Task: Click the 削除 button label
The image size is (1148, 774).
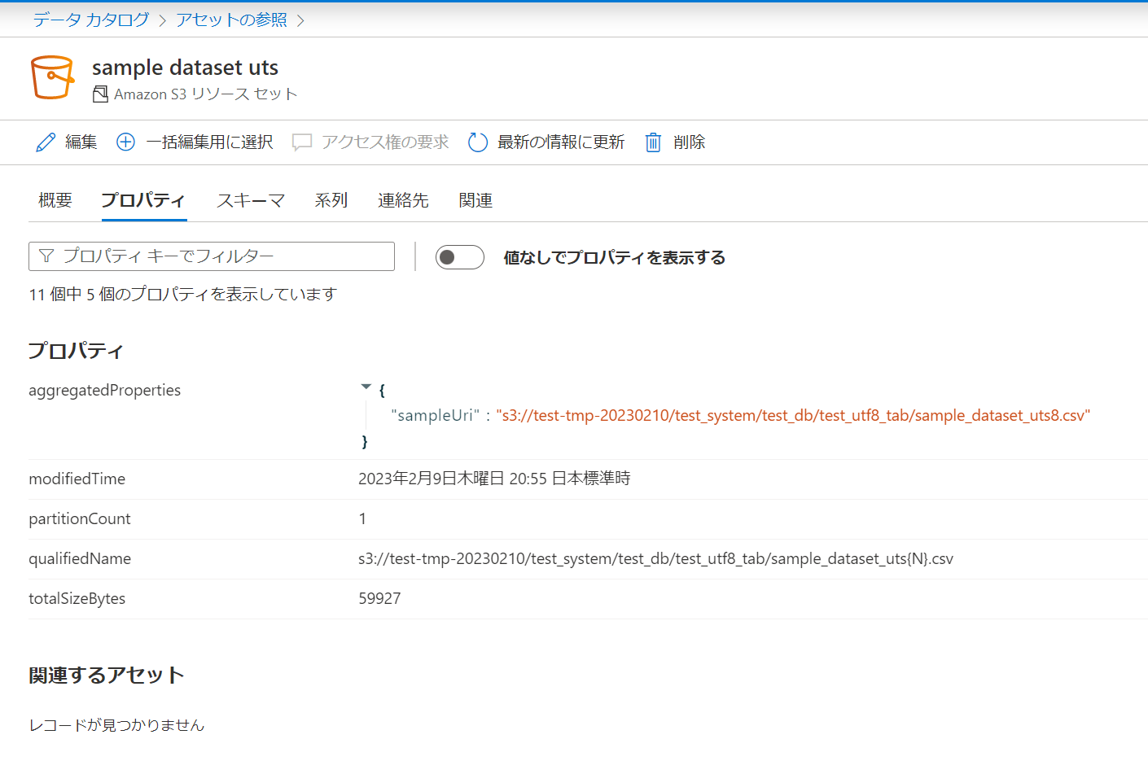Action: coord(689,142)
